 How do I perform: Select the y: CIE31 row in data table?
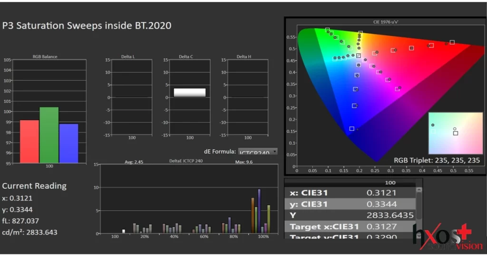[x=351, y=204]
